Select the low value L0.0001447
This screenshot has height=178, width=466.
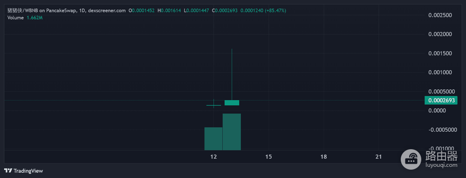pos(197,11)
